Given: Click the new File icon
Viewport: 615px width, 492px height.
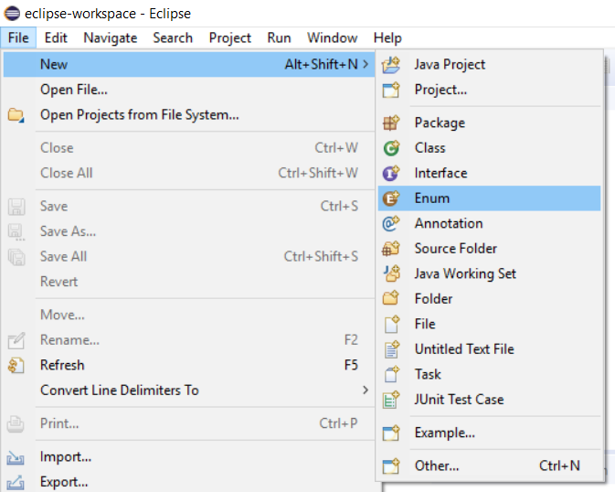Looking at the screenshot, I should [391, 324].
